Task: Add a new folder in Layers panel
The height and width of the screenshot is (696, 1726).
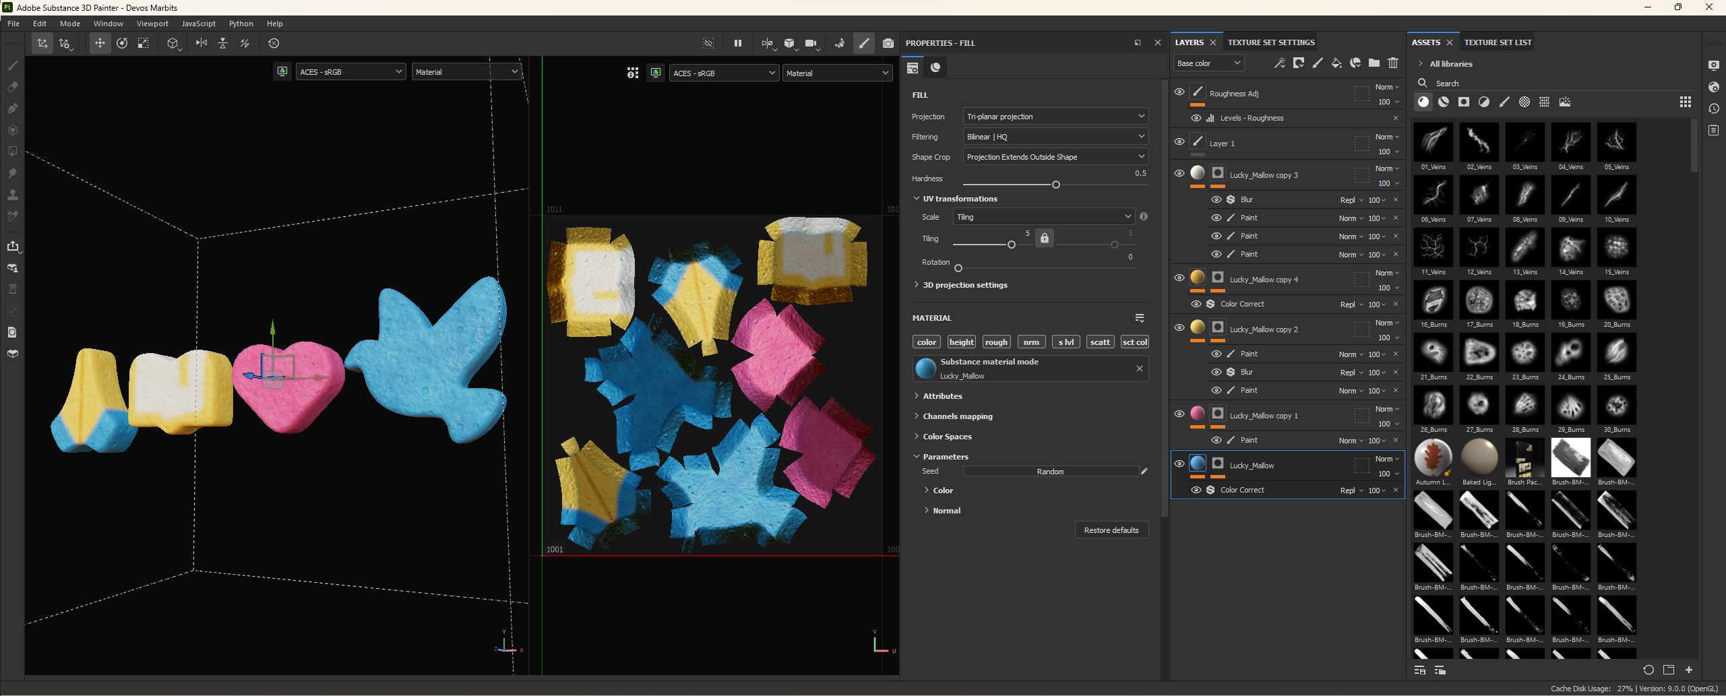Action: pyautogui.click(x=1374, y=63)
